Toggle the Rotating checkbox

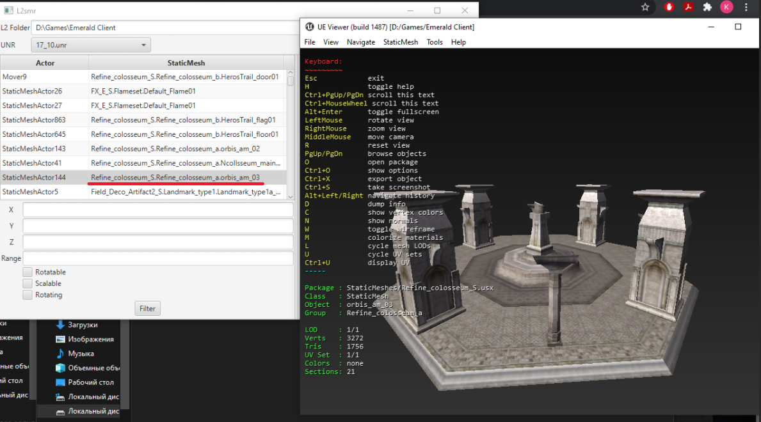click(28, 295)
